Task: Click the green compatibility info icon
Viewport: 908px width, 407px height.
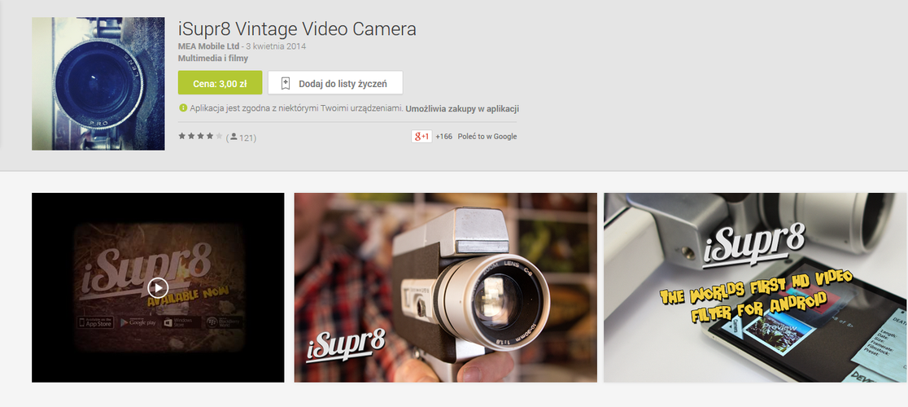Action: tap(183, 107)
